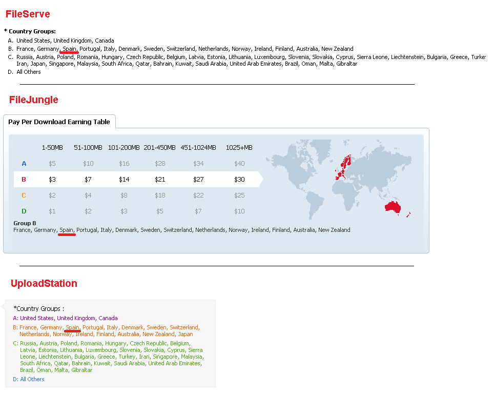Click underlined Spain in UploadStation group B

[72, 327]
